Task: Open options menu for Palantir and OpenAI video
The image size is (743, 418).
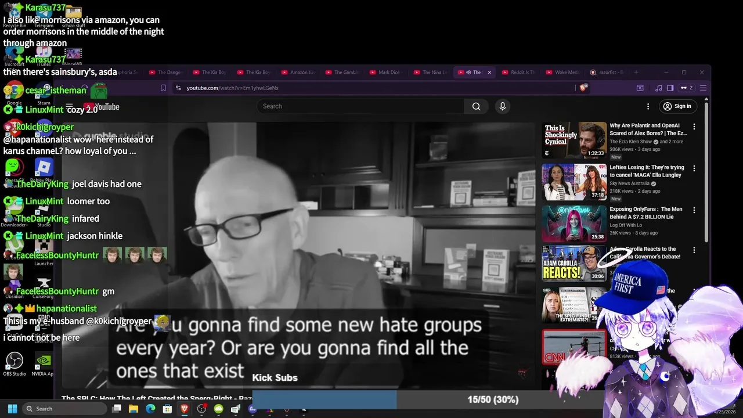Action: (694, 127)
